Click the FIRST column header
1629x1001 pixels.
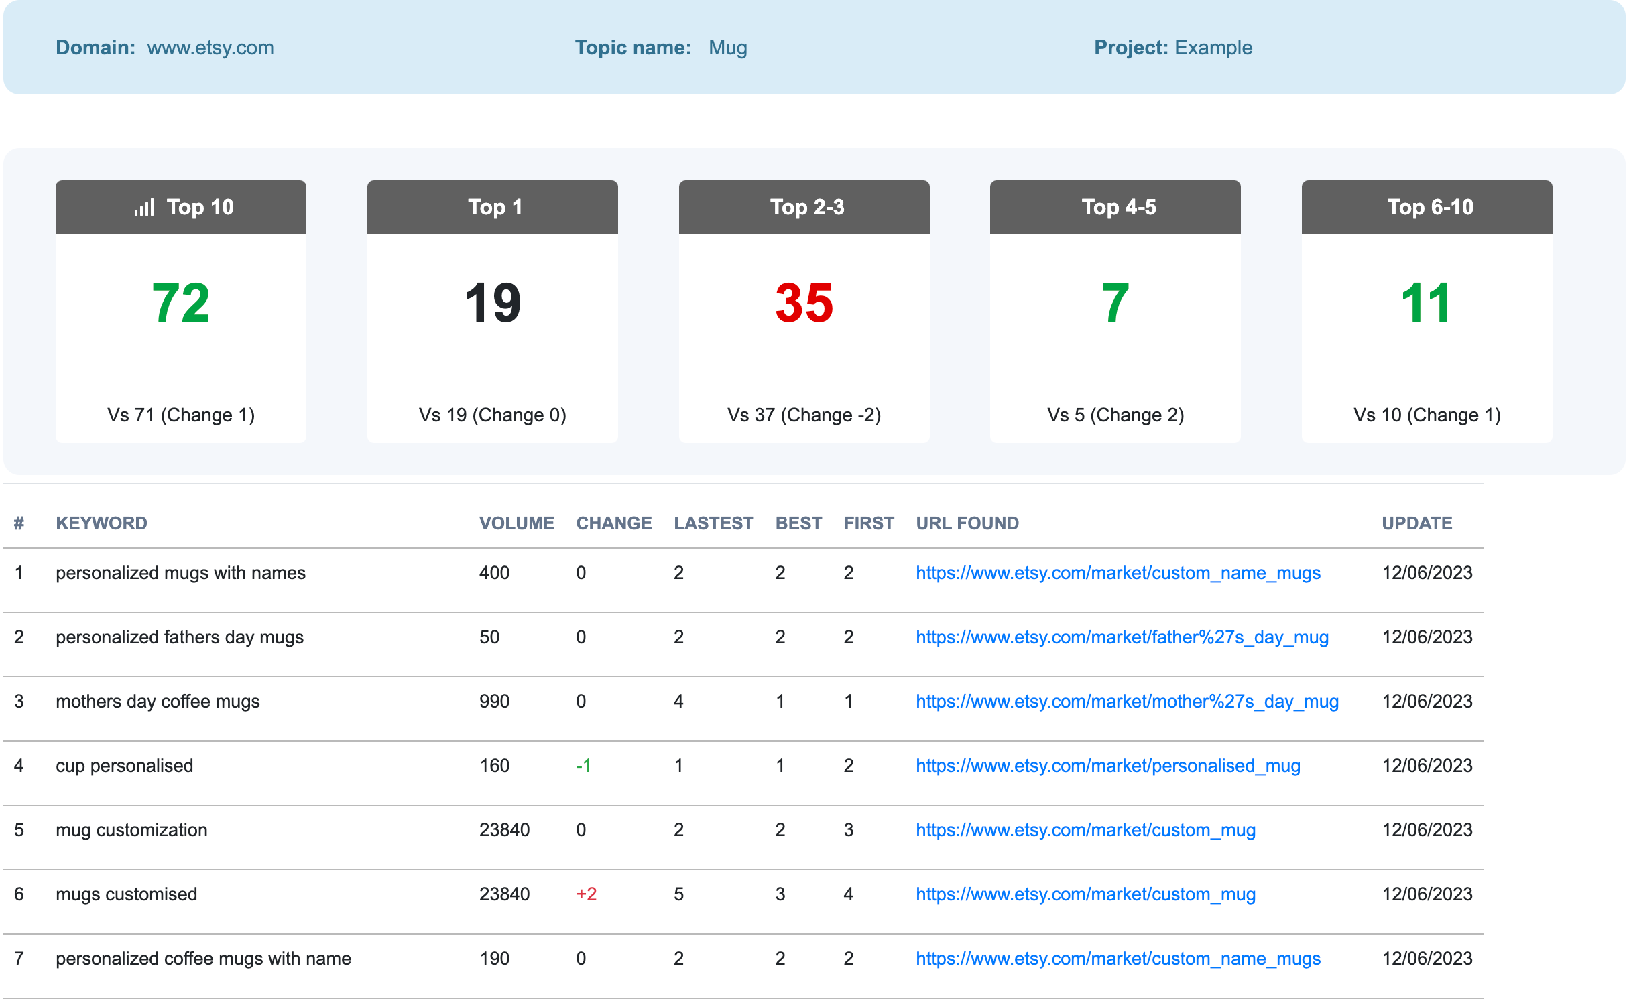(870, 524)
